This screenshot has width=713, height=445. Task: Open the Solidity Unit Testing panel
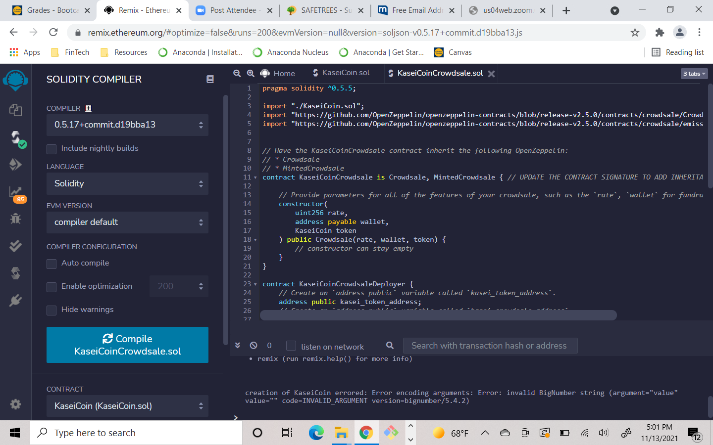click(x=15, y=245)
